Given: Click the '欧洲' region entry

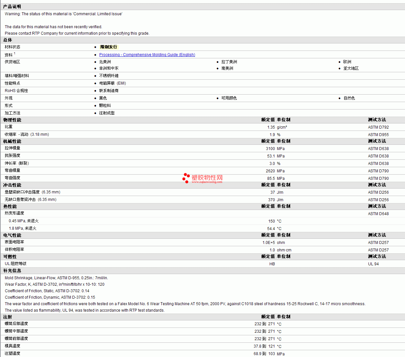Looking at the screenshot, I should pos(347,62).
